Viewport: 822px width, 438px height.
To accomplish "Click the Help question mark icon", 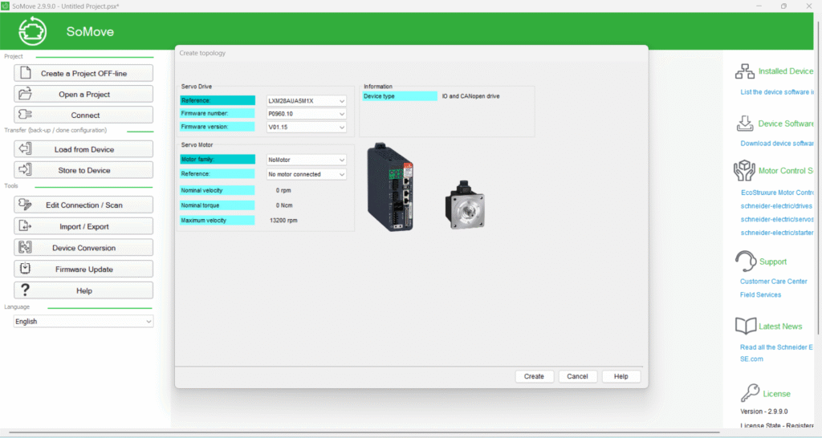I will [25, 290].
